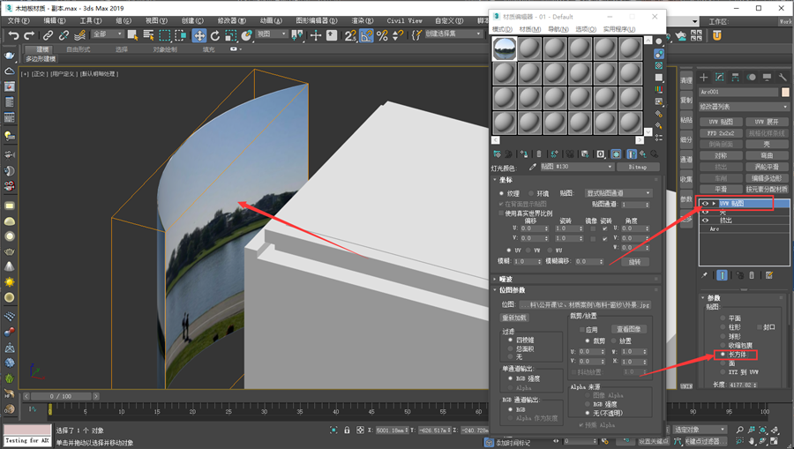Open the 材质(M) menu in material editor
Image resolution: width=794 pixels, height=449 pixels.
point(529,29)
